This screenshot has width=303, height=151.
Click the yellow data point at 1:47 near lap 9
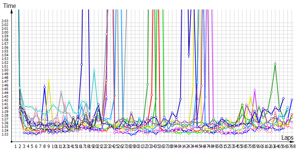(x=49, y=81)
